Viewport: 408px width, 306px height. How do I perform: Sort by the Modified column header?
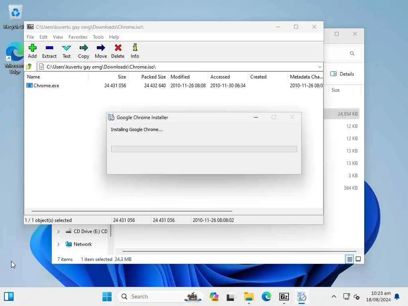(188, 77)
